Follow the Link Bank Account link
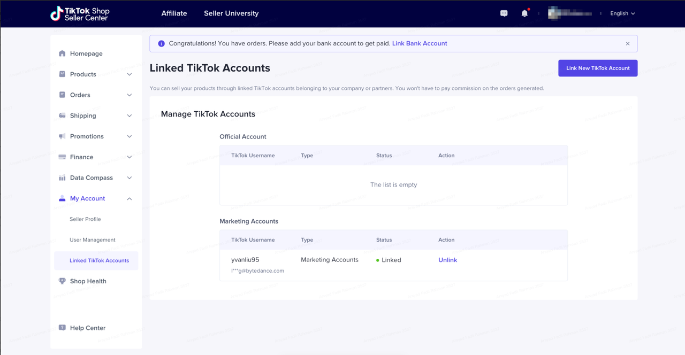Viewport: 685px width, 355px height. pos(420,43)
